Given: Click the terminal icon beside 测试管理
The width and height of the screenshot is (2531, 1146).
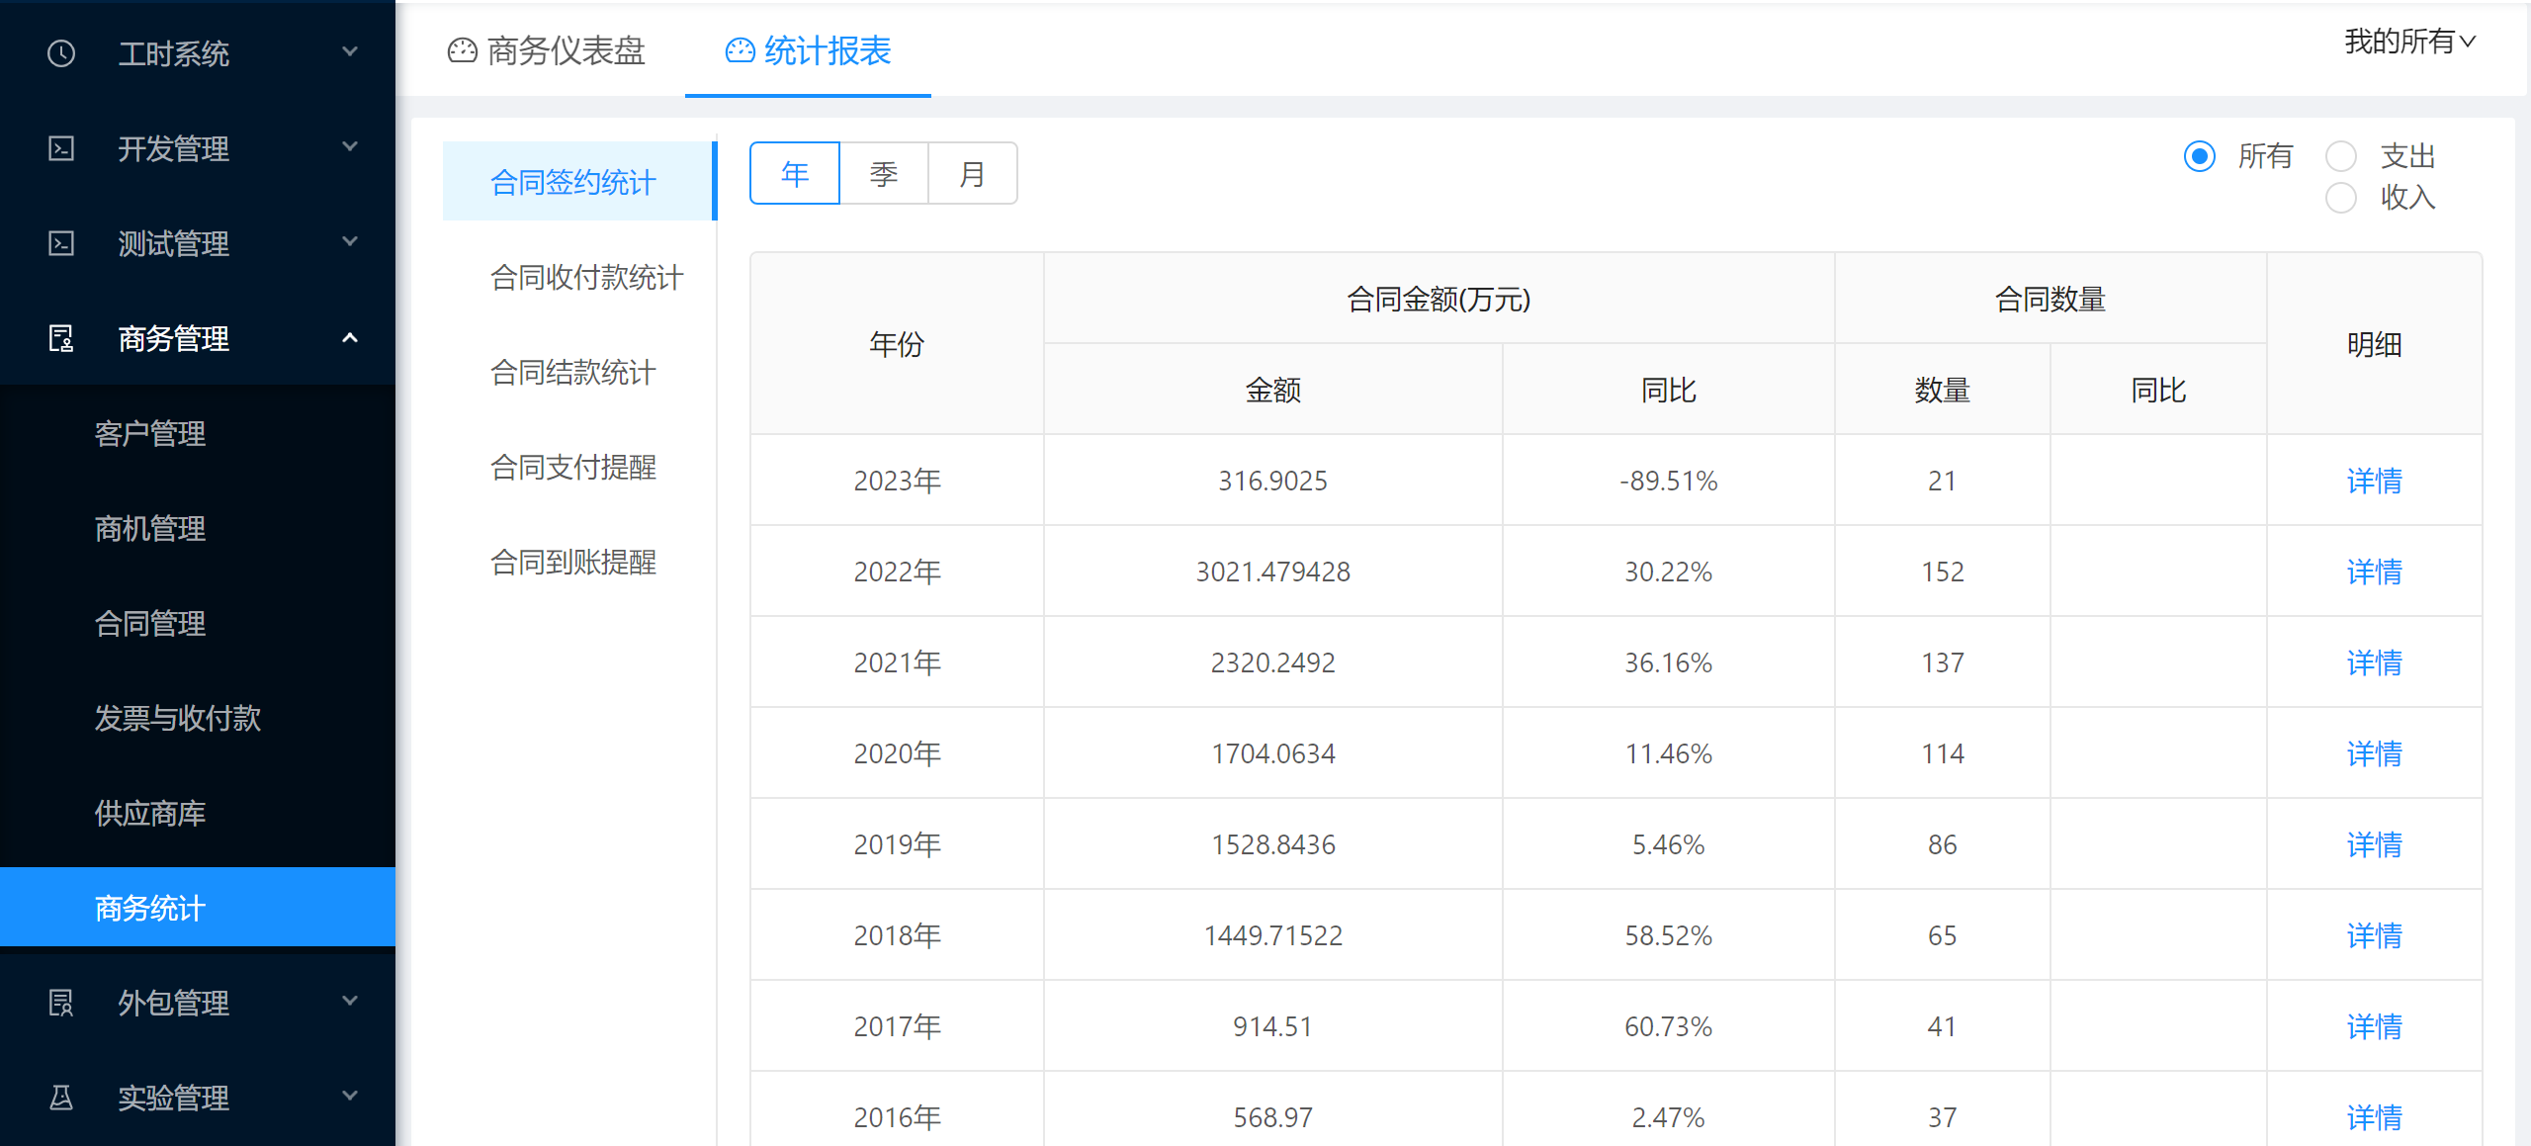Looking at the screenshot, I should pyautogui.click(x=61, y=243).
